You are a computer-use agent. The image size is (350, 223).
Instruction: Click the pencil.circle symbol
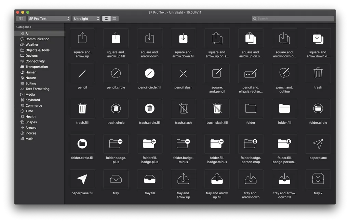click(116, 73)
